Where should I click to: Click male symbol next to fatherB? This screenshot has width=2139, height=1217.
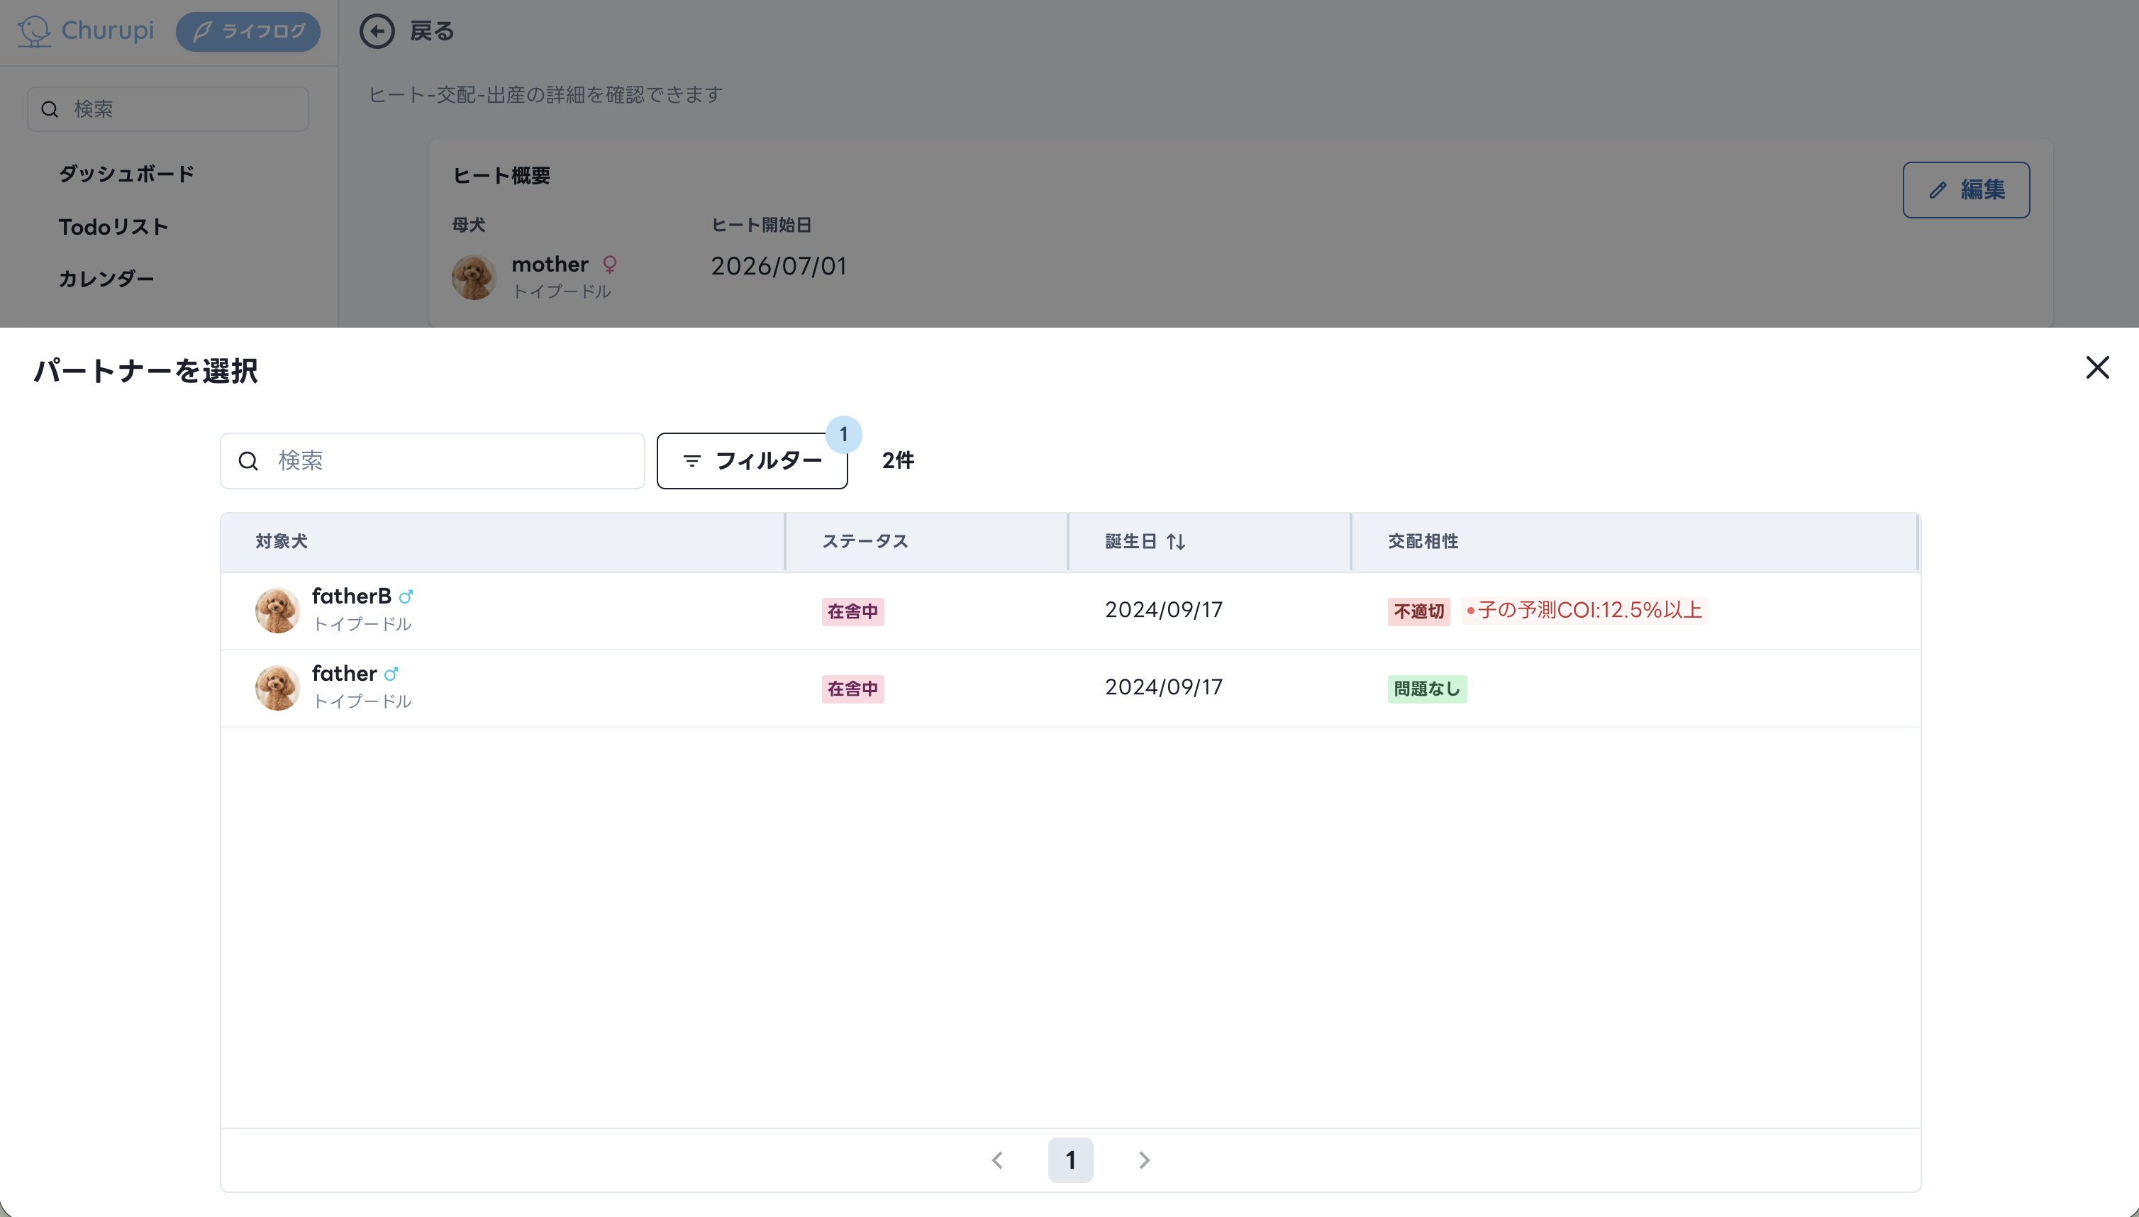[x=406, y=597]
